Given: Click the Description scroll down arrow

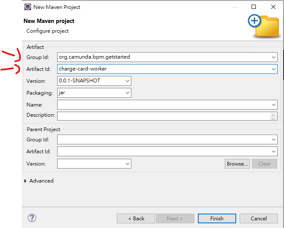Looking at the screenshot, I should coord(273,118).
